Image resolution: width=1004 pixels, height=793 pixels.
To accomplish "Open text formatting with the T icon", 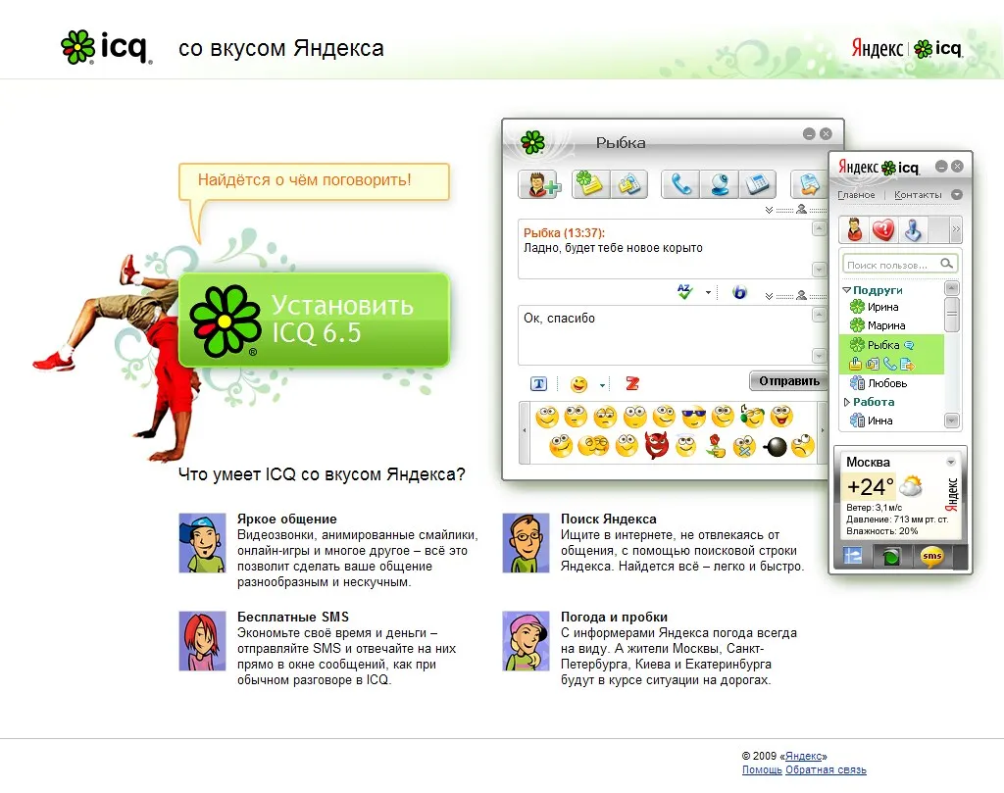I will (x=538, y=384).
